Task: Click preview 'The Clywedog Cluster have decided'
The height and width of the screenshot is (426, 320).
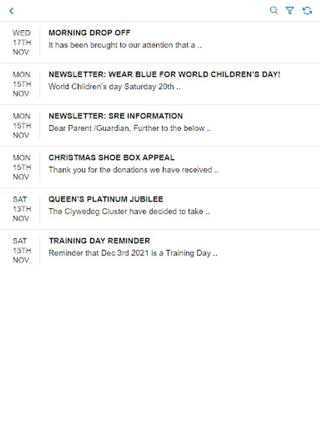Action: [x=129, y=212]
